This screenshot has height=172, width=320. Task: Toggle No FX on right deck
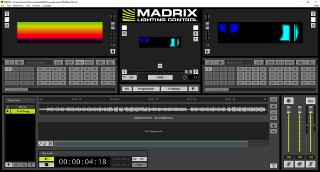tap(289, 63)
